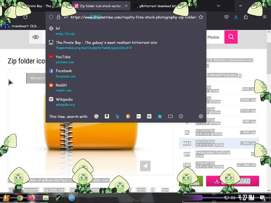Screen dimensions: 271x203
Task: Click the transheart OLD bookmark
Action: pos(22,26)
